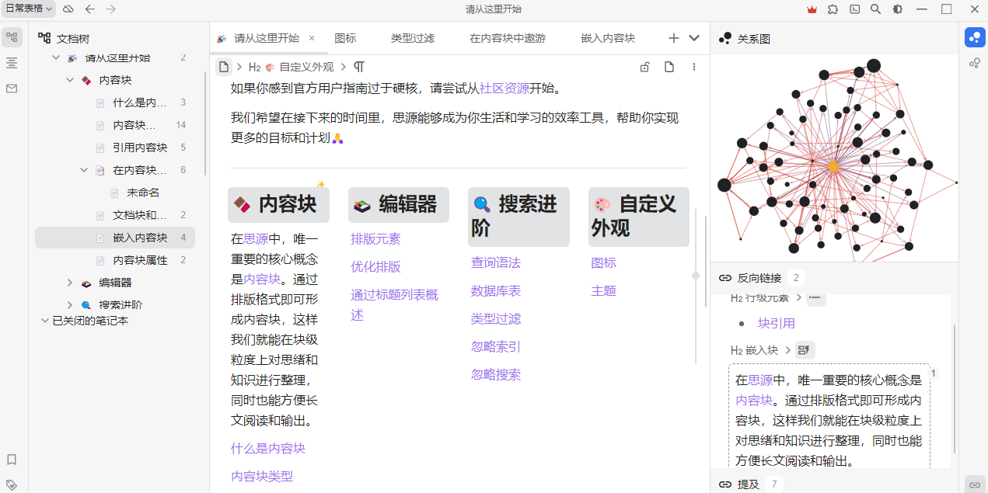Close the 请从这里开始 tab
The image size is (988, 493).
[312, 38]
